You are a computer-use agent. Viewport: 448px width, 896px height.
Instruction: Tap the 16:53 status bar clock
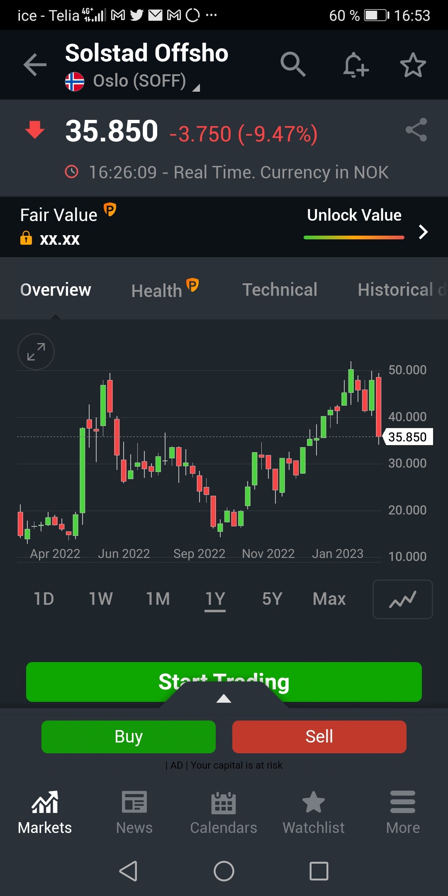click(x=412, y=16)
